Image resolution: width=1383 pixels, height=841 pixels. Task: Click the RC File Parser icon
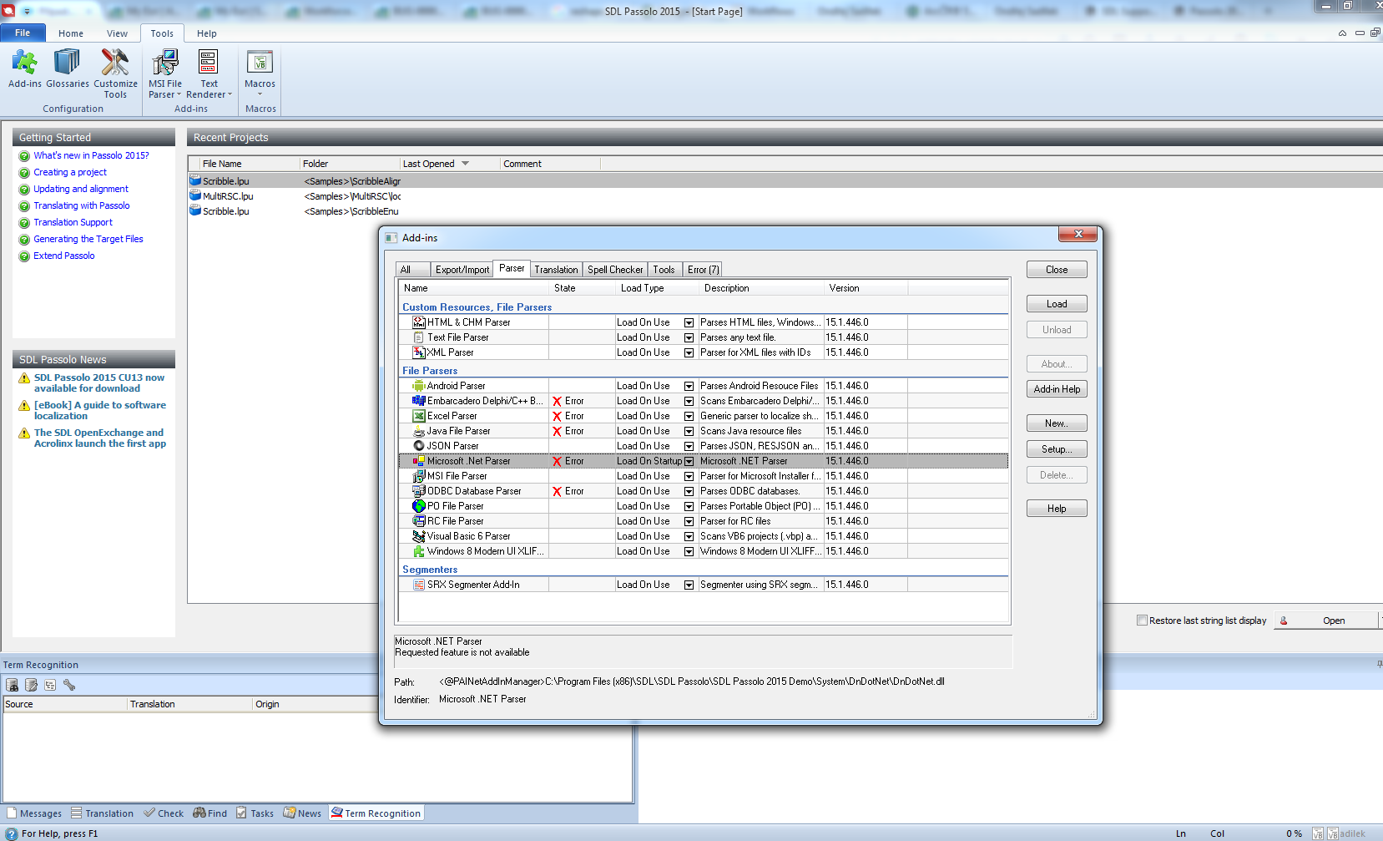point(419,521)
